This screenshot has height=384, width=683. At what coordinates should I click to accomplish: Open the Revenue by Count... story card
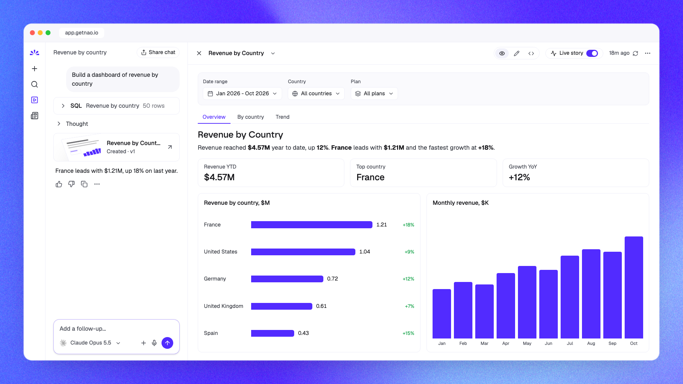116,147
